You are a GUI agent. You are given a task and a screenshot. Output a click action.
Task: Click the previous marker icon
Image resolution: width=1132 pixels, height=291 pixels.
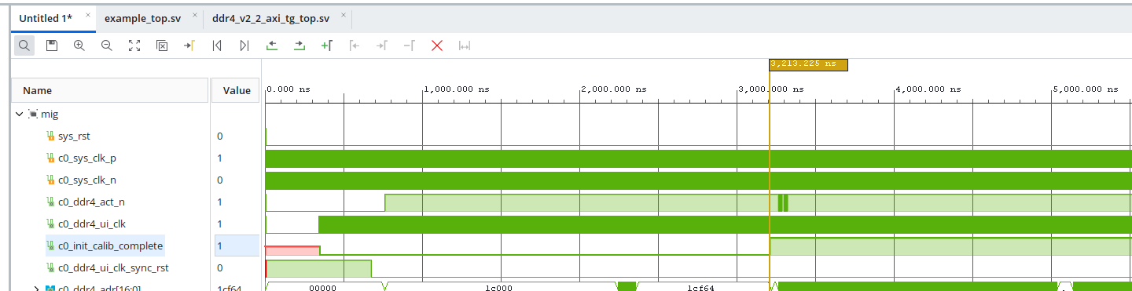click(354, 45)
